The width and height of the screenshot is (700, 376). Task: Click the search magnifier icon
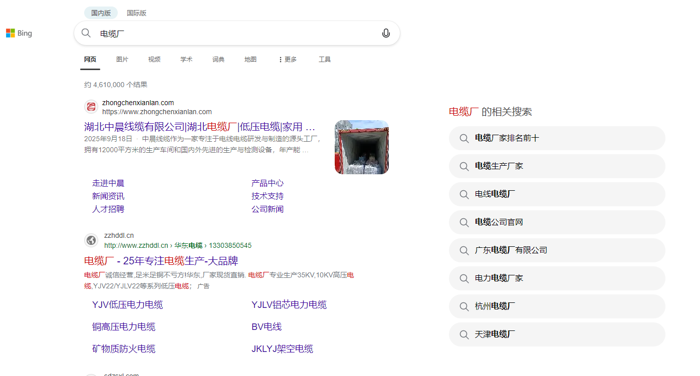coord(86,33)
